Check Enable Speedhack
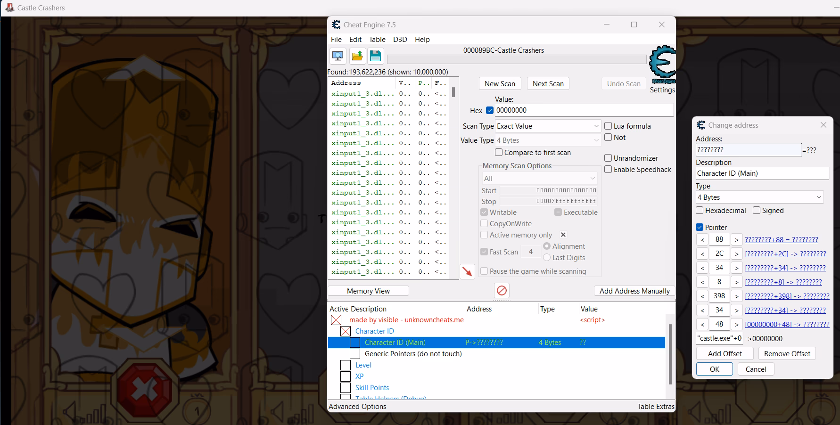 [x=608, y=169]
